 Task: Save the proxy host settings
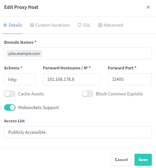[x=143, y=160]
